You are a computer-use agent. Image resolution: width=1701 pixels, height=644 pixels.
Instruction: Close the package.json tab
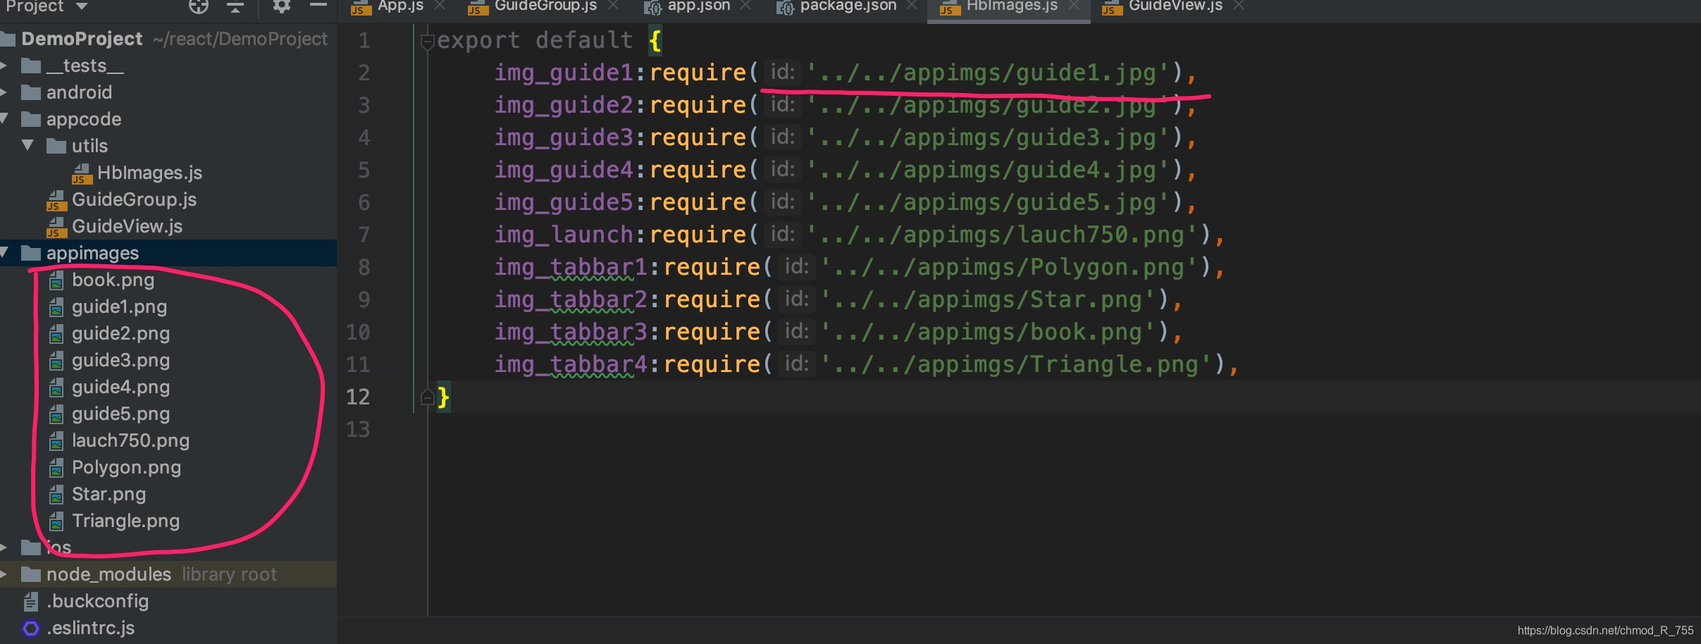912,6
